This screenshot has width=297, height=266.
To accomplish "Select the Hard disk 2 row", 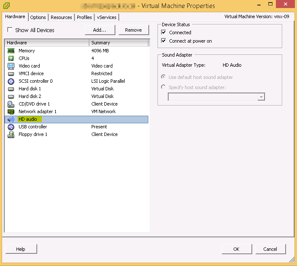I will click(x=76, y=96).
